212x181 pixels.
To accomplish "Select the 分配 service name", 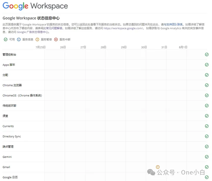I will click(5, 75).
